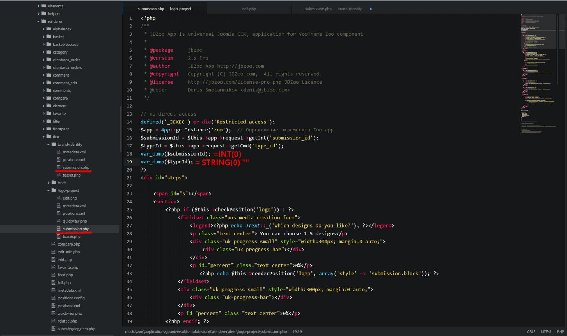The image size is (567, 336).
Task: Click the folder icon next to basket-success
Action: (49, 44)
